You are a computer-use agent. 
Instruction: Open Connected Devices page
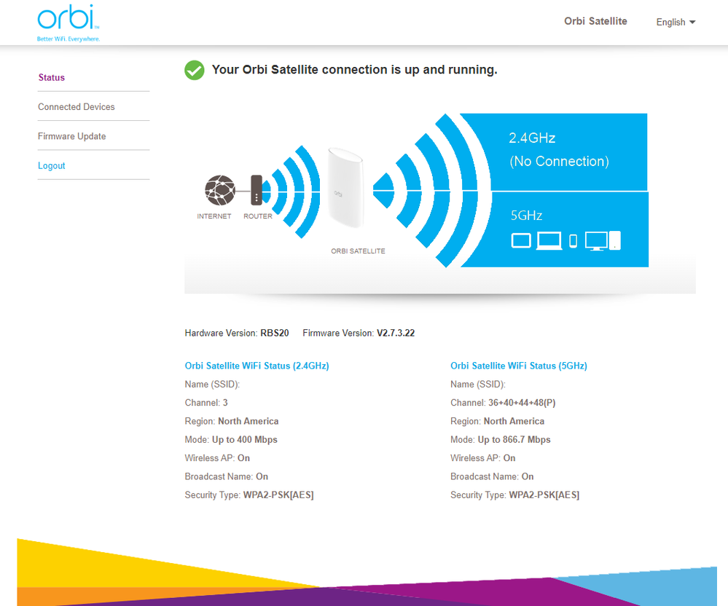tap(76, 107)
